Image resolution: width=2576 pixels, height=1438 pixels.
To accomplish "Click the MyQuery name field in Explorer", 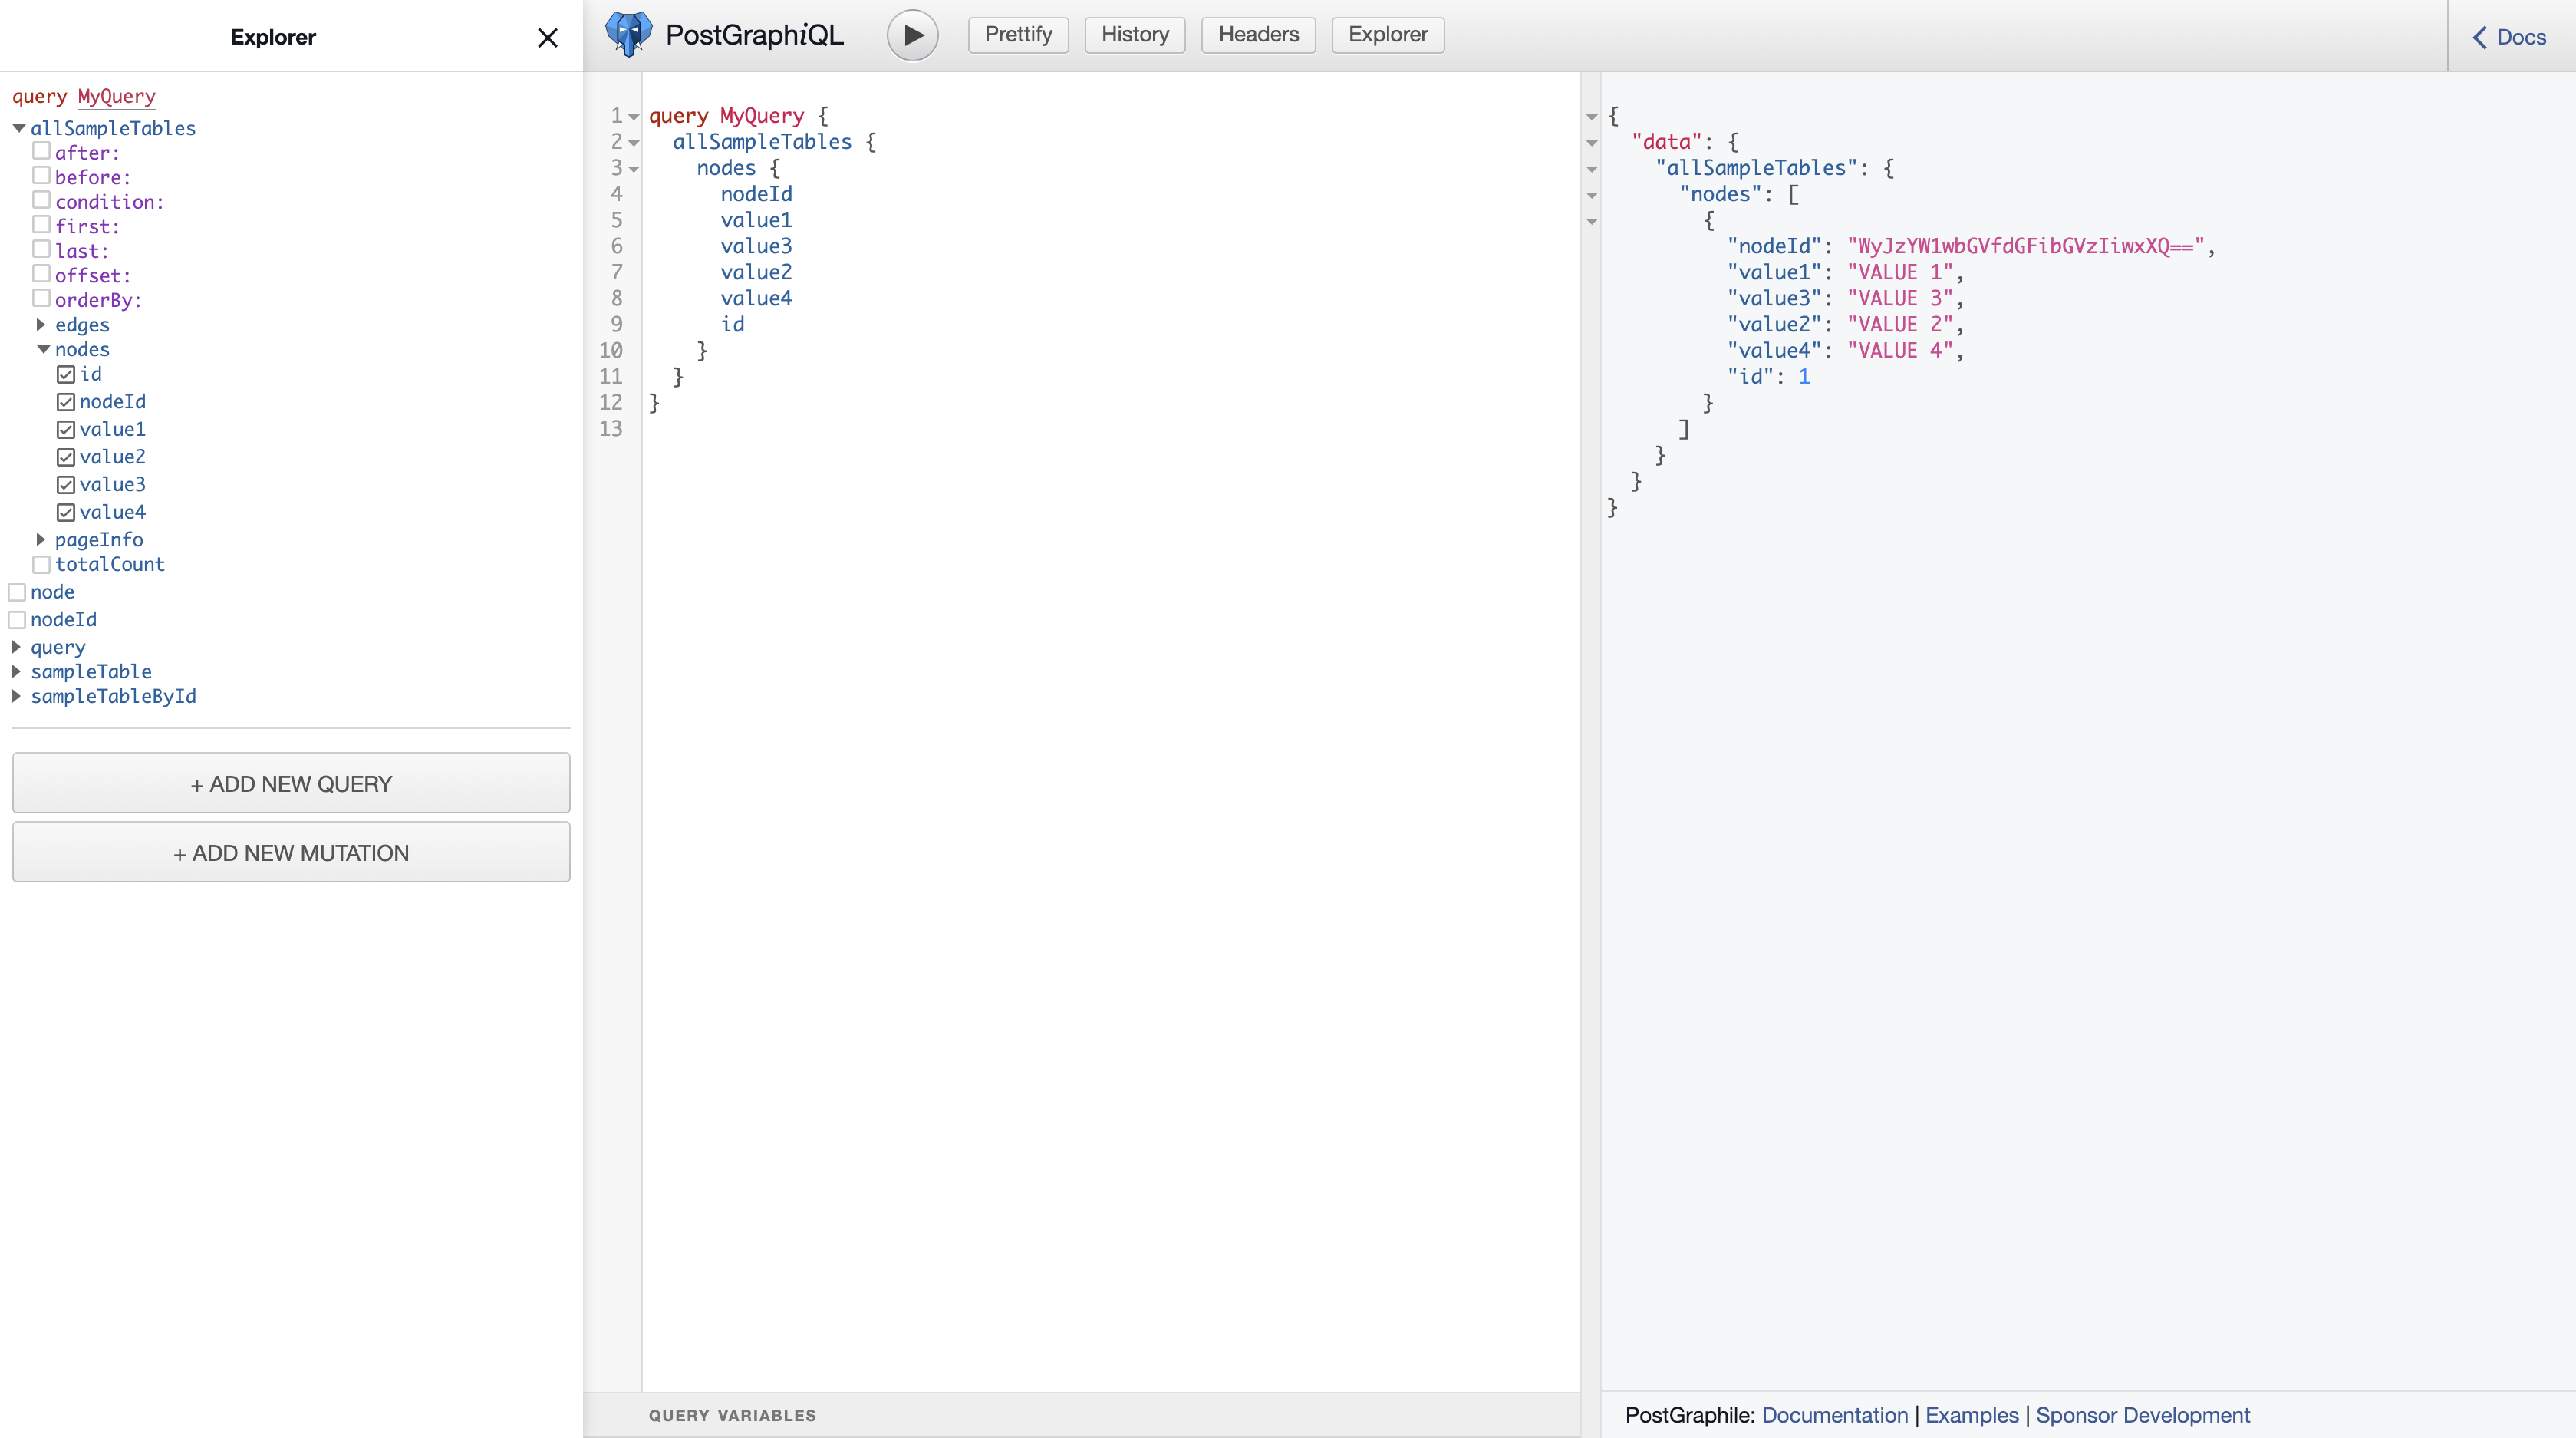I will (x=116, y=96).
